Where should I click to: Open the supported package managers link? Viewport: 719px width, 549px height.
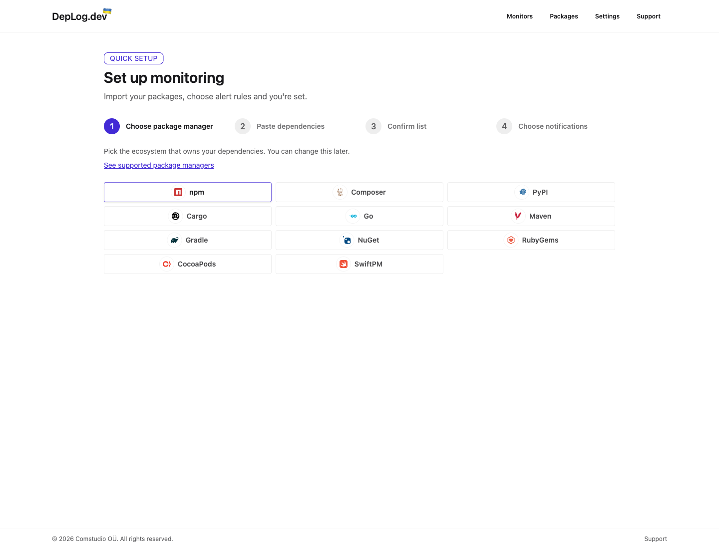tap(159, 165)
